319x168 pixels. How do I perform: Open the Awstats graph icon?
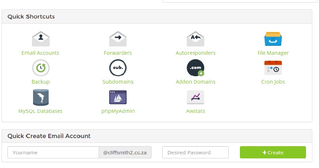[x=195, y=97]
